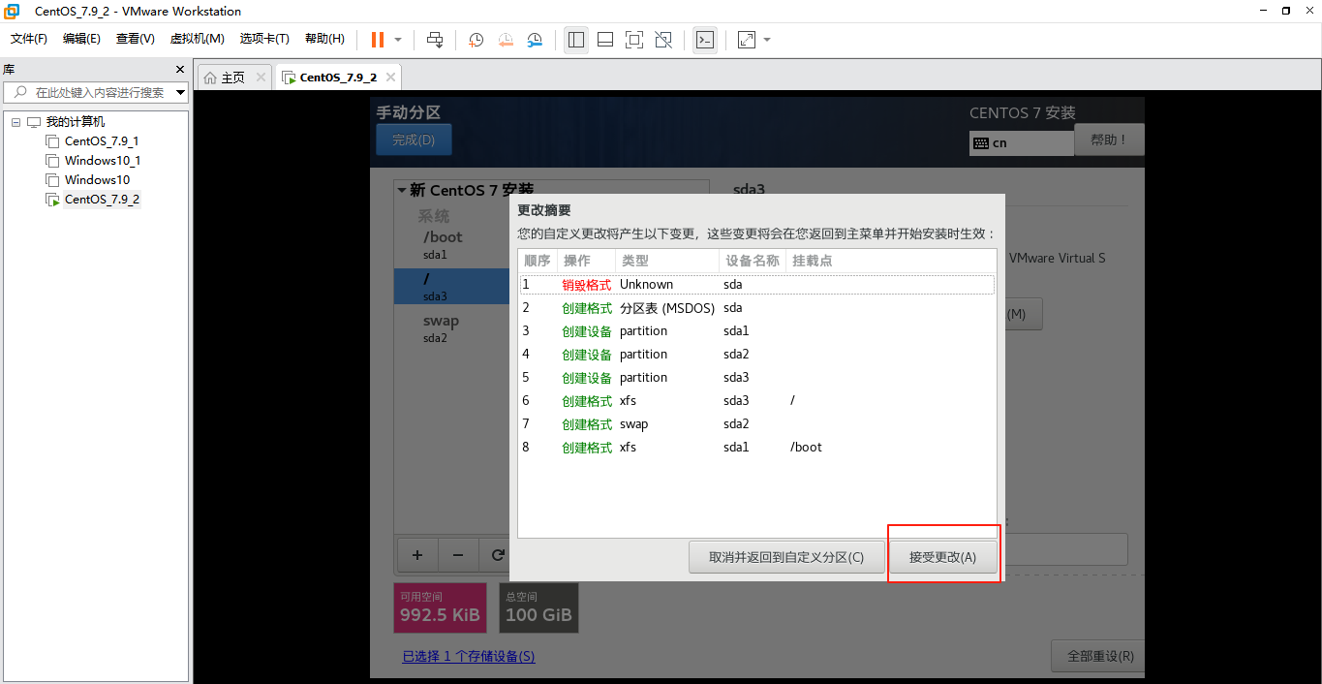
Task: Select the / sda3 partition entry
Action: click(452, 287)
